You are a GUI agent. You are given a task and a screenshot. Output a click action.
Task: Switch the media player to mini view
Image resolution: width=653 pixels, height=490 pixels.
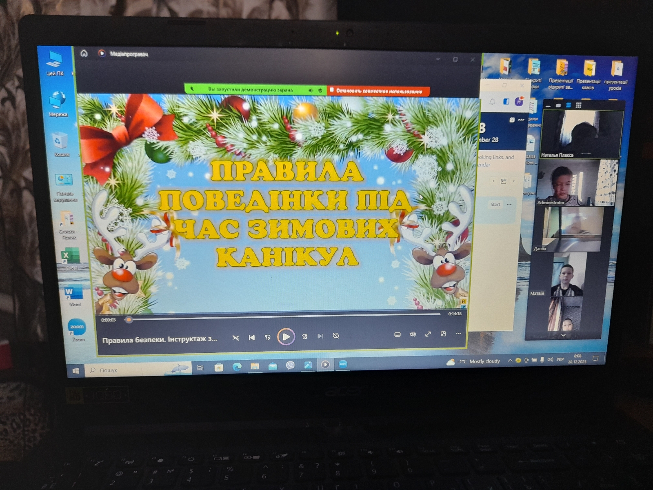click(x=443, y=334)
